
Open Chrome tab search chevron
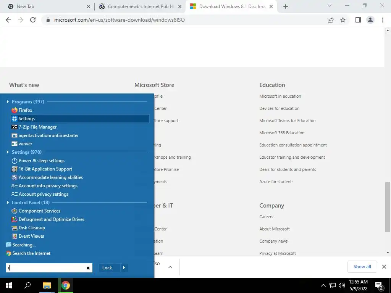coord(330,5)
